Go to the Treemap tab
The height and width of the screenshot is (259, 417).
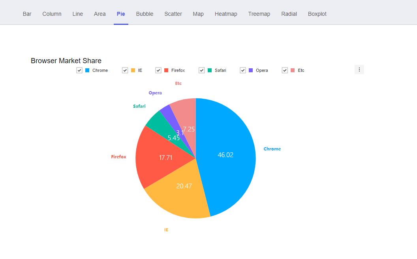click(x=259, y=14)
